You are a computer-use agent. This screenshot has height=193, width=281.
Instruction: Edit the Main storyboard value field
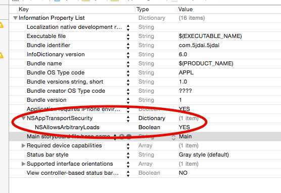coord(185,136)
